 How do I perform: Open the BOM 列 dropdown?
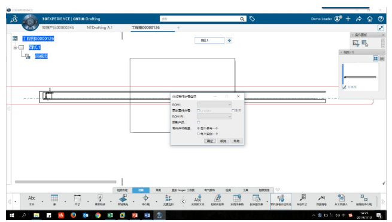coord(214,116)
